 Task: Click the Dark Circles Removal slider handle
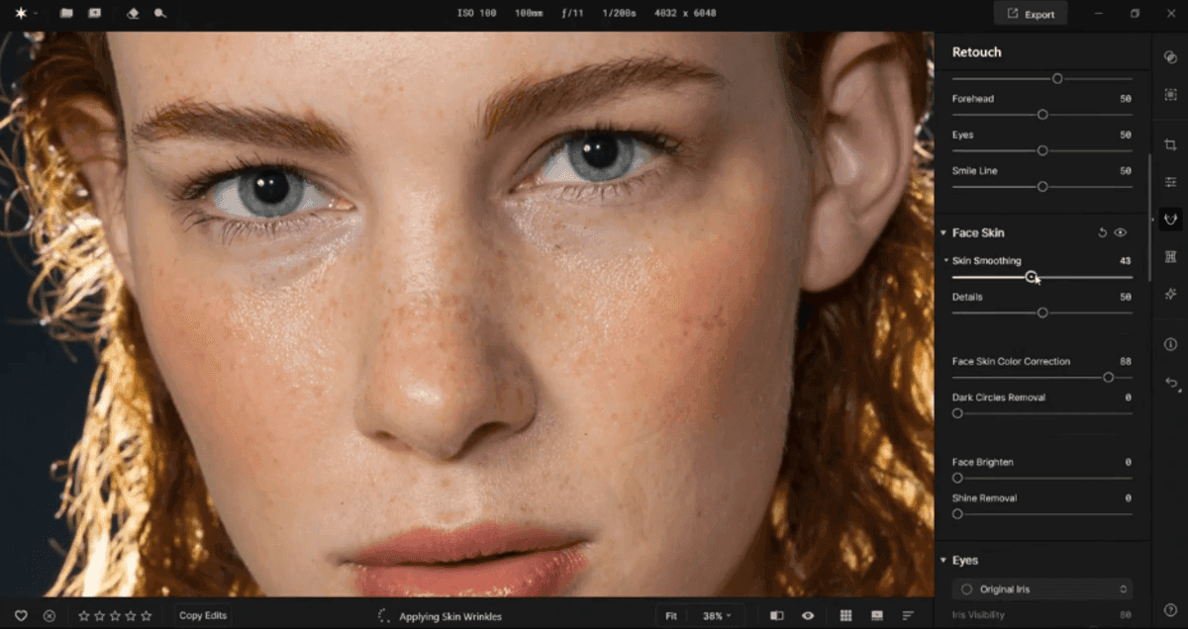957,413
